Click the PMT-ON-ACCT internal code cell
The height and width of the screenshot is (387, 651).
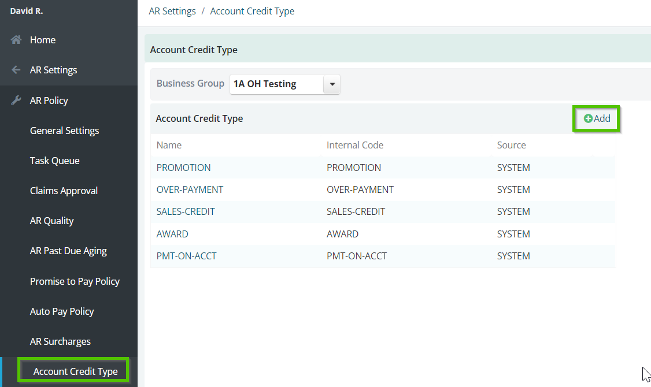coord(357,256)
